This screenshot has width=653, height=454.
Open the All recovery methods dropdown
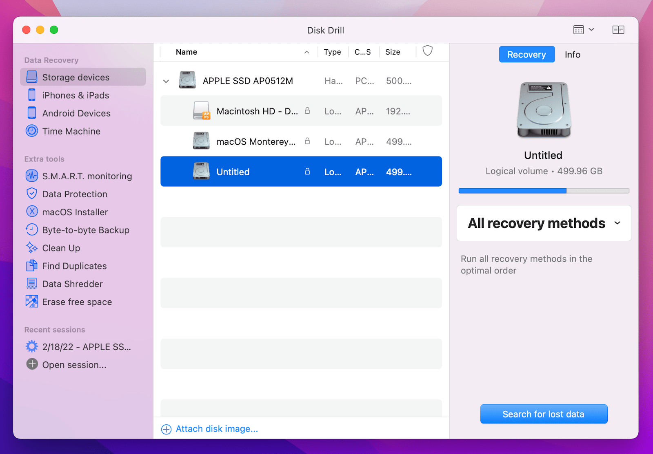pyautogui.click(x=544, y=223)
